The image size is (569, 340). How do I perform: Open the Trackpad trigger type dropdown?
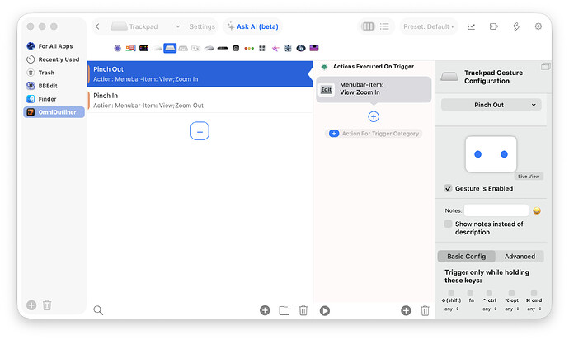(145, 26)
